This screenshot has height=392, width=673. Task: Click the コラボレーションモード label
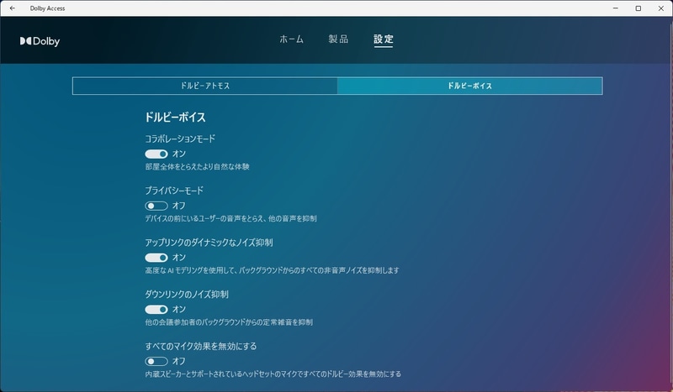click(180, 139)
